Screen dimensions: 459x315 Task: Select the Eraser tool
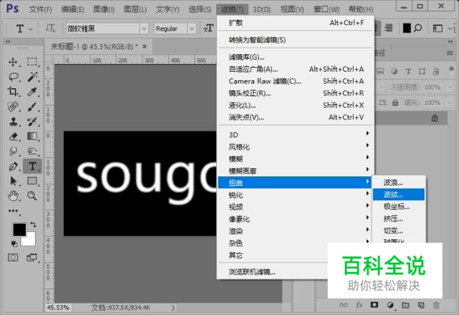click(13, 137)
